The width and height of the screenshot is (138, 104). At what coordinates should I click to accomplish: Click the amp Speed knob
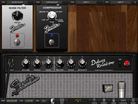(x=71, y=63)
